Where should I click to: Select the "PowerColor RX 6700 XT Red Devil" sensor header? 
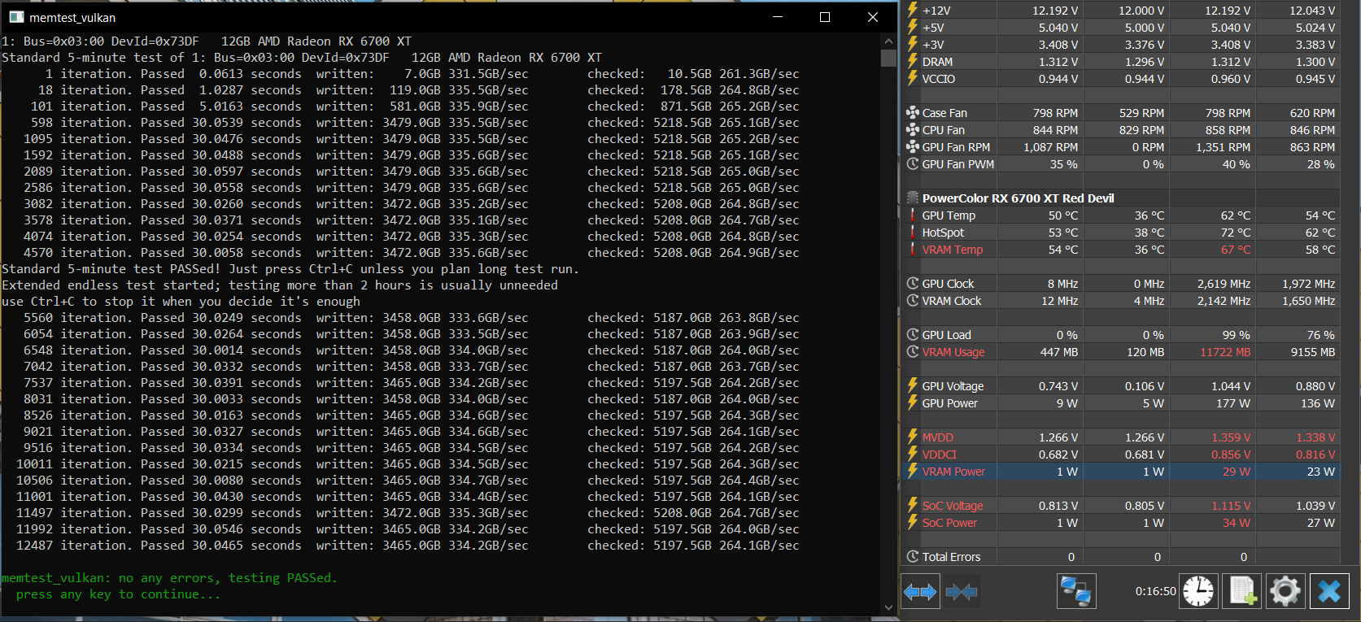point(1019,198)
